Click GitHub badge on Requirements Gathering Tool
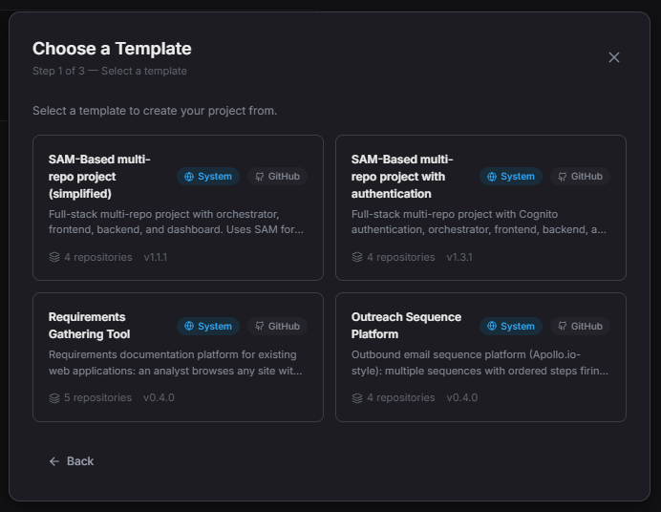This screenshot has height=512, width=661. (277, 326)
